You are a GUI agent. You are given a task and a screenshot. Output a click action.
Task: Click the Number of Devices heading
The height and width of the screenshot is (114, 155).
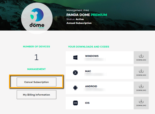tap(36, 47)
